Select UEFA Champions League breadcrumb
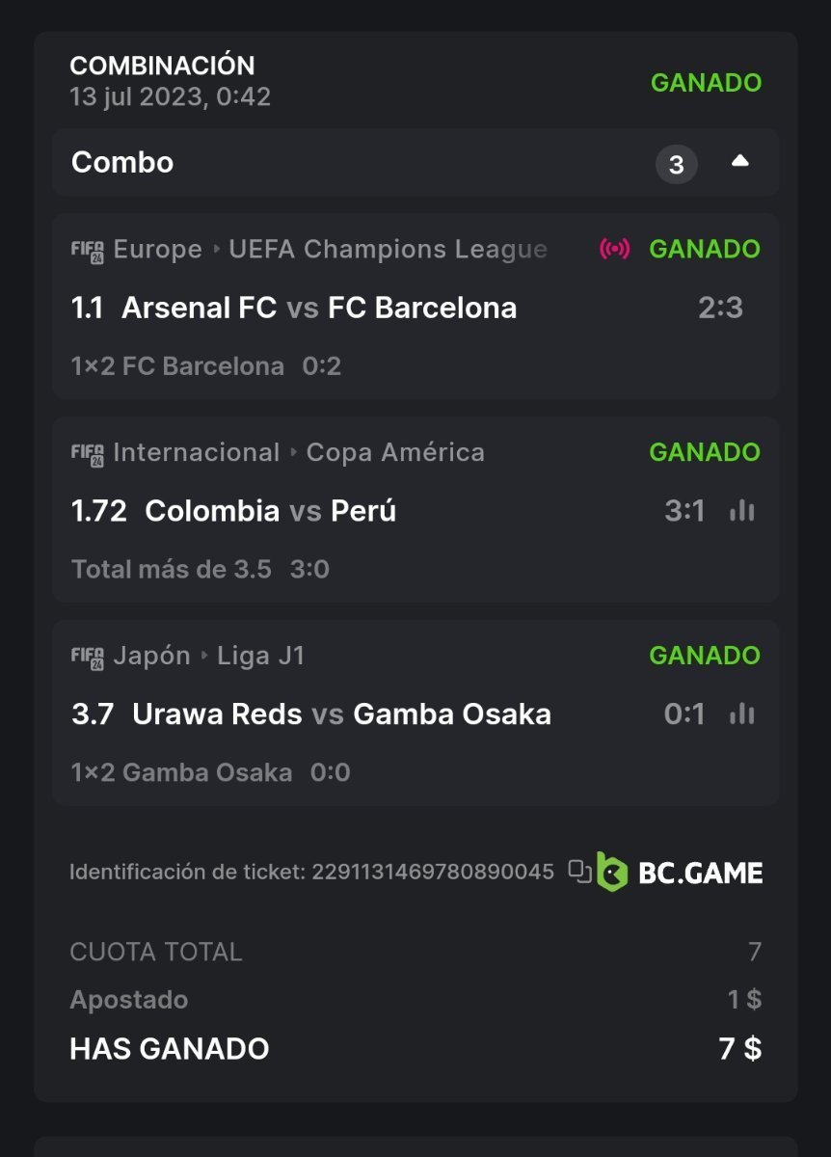831x1157 pixels. coord(388,250)
